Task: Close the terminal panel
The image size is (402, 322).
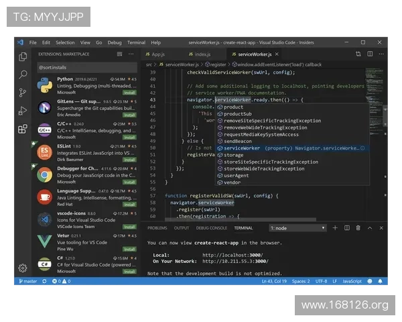Action: coord(381,228)
